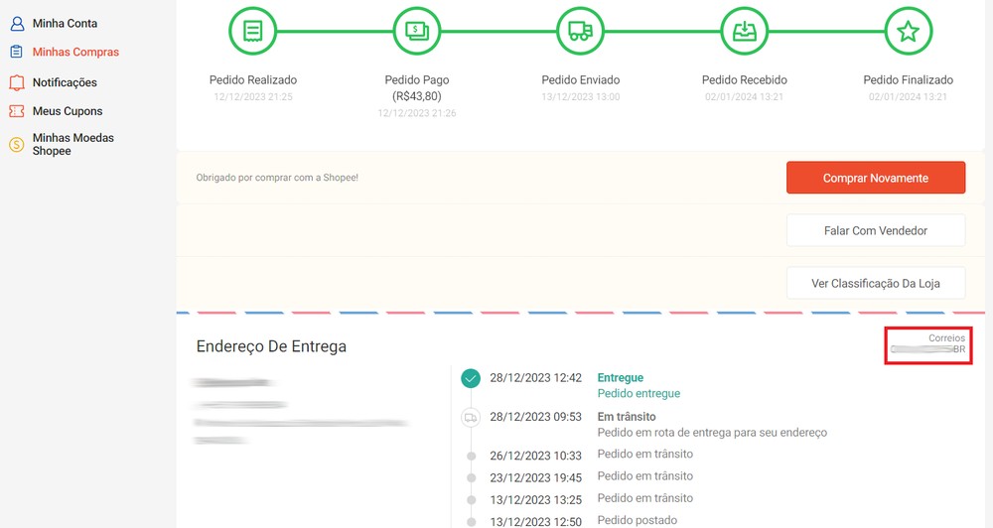Viewport: 993px width, 528px height.
Task: Click the Comprar Novamente button
Action: pyautogui.click(x=876, y=178)
